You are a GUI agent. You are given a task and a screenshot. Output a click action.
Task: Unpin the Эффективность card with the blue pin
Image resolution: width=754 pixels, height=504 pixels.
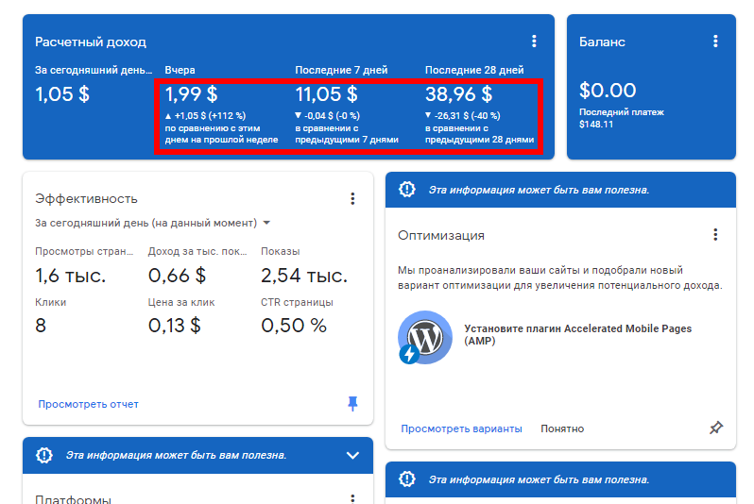click(352, 404)
